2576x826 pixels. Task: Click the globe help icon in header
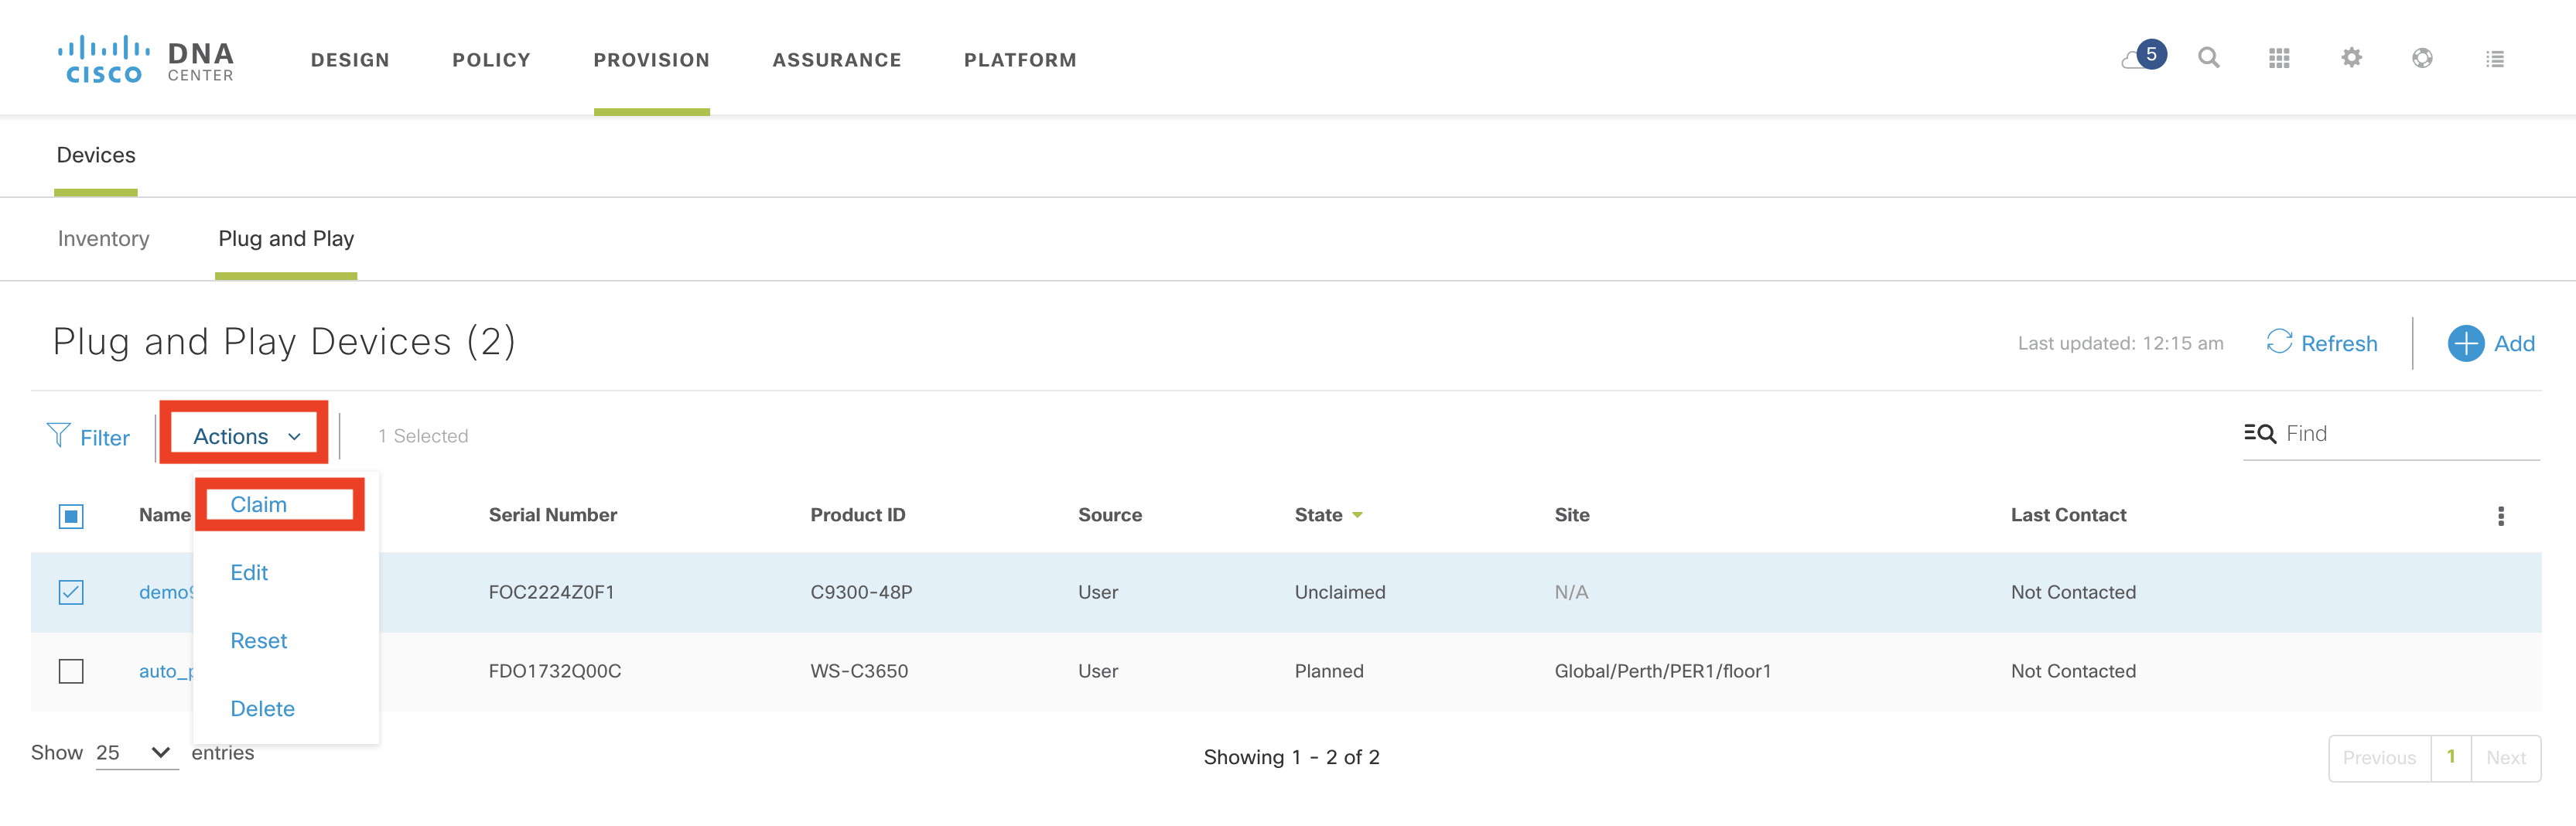coord(2422,58)
